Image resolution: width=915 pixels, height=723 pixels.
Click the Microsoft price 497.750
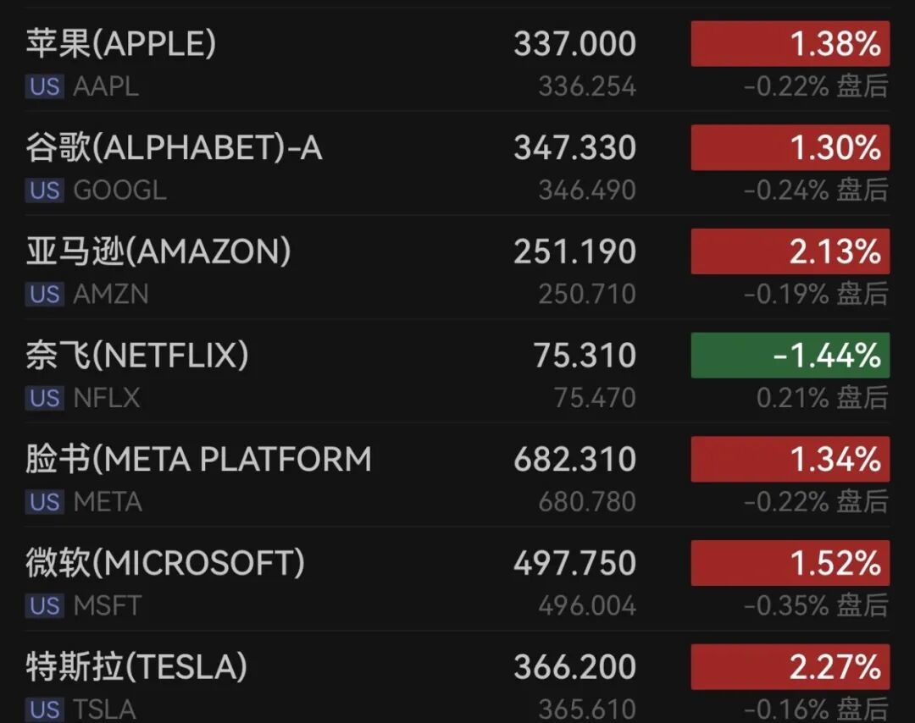[574, 563]
